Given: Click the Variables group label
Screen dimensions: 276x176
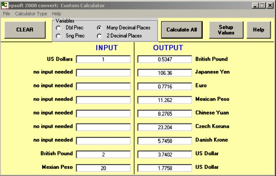Looking at the screenshot, I should click(x=65, y=21).
